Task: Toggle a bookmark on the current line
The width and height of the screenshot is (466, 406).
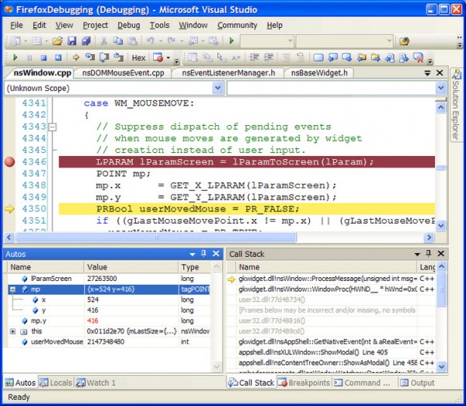Action: (318, 57)
